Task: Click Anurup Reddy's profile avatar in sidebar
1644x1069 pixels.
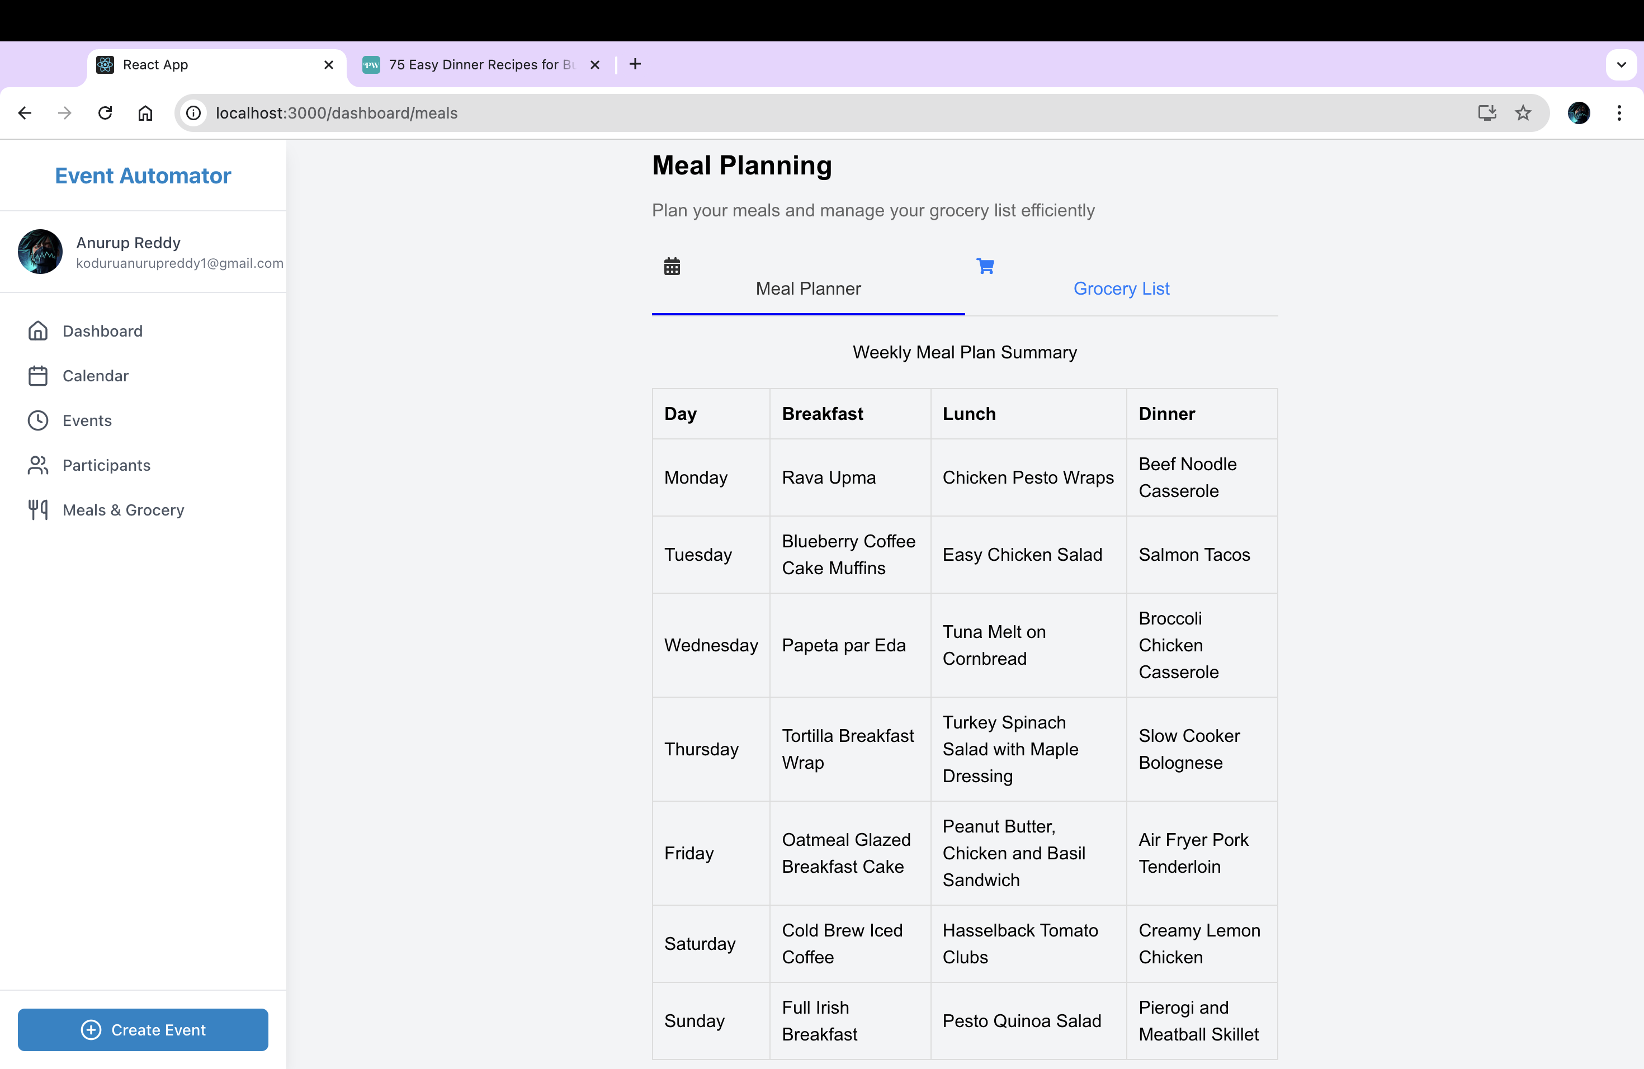Action: point(40,252)
